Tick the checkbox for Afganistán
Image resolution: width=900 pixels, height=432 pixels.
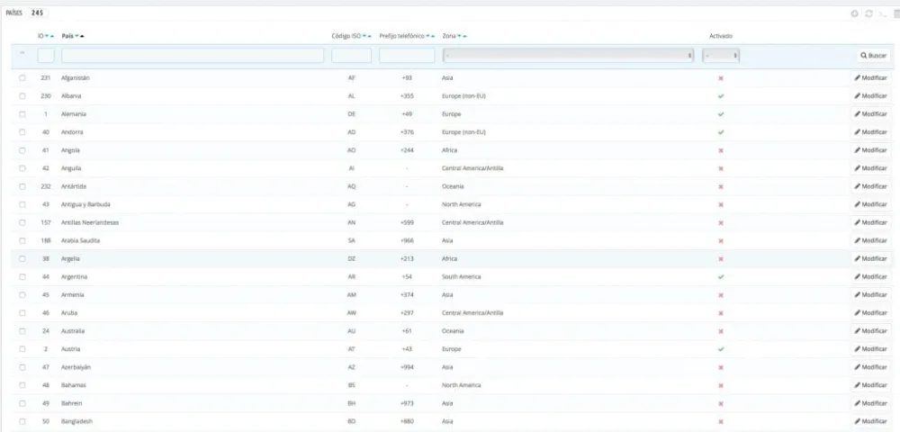pos(22,77)
